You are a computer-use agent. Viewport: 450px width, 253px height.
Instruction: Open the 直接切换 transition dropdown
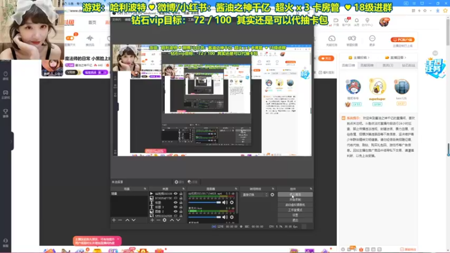pos(255,195)
